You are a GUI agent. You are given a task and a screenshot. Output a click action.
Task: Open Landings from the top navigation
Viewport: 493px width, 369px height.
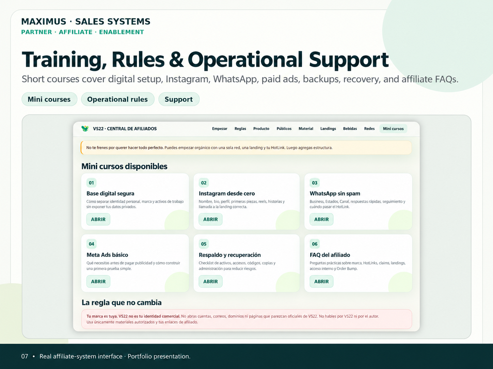pyautogui.click(x=328, y=129)
